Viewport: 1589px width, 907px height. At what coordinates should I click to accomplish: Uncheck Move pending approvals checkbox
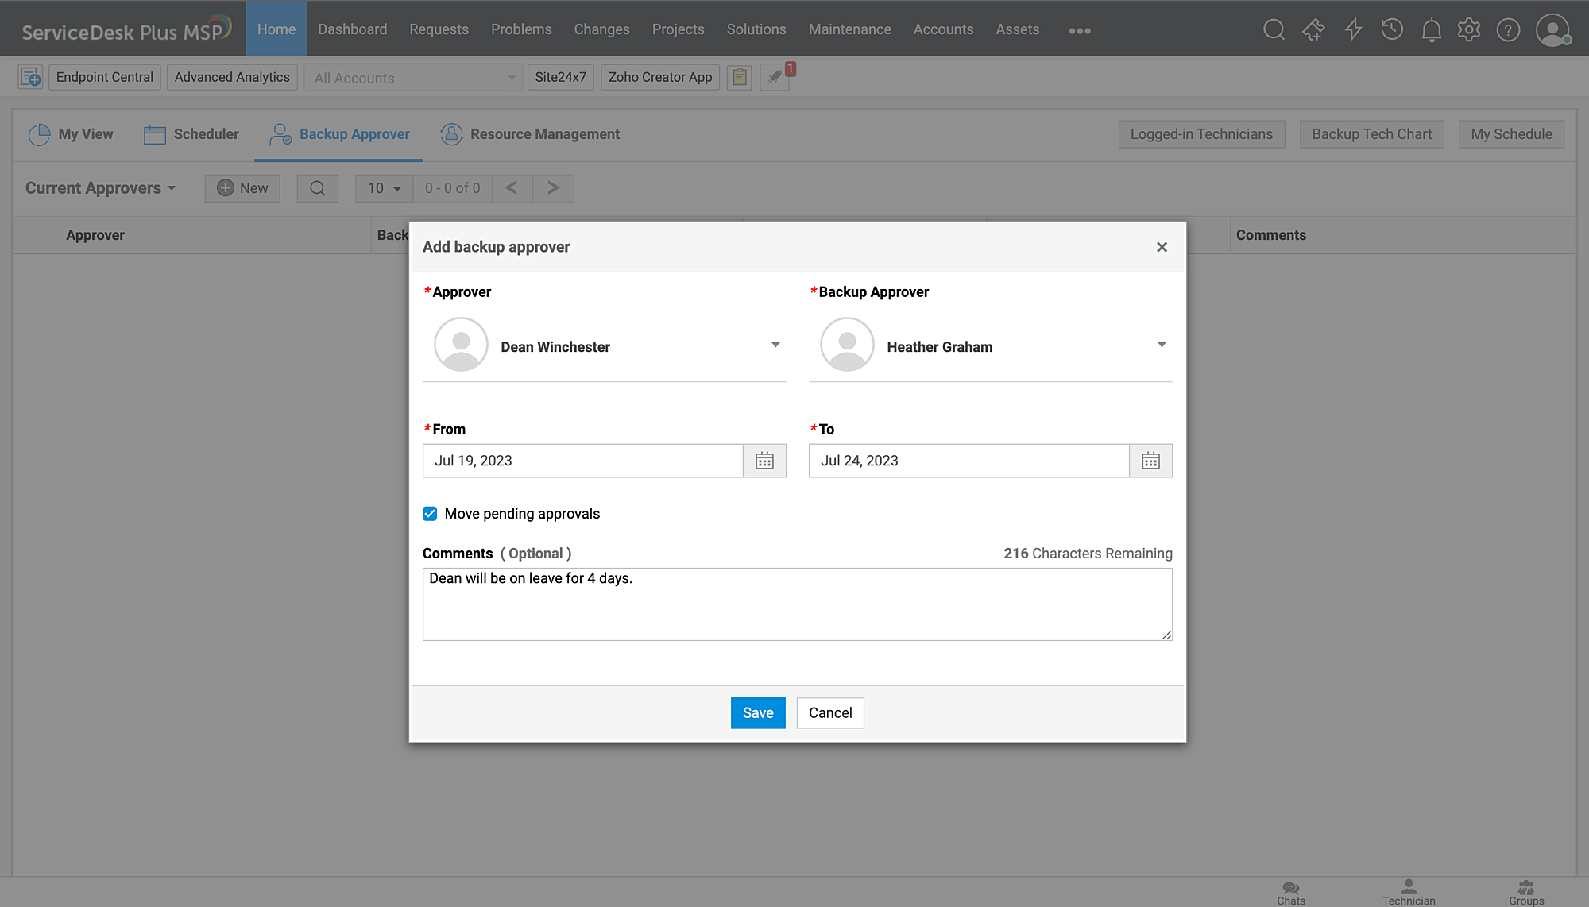pos(430,514)
